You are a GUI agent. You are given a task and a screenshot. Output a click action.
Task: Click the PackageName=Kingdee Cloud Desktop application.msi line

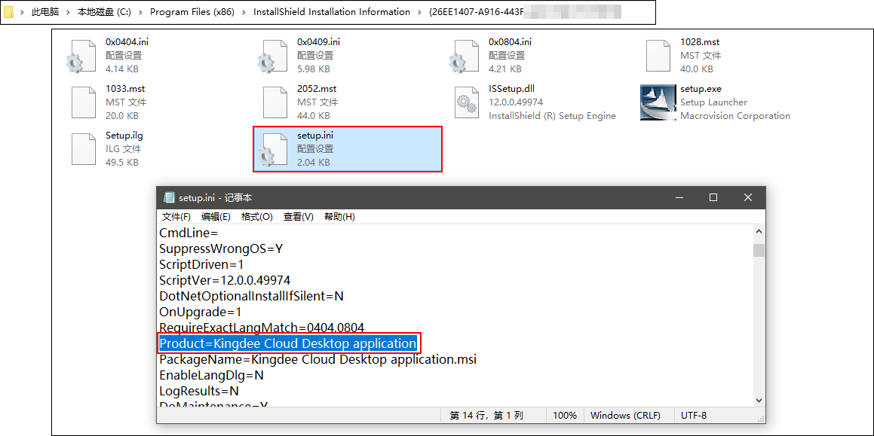pyautogui.click(x=317, y=360)
